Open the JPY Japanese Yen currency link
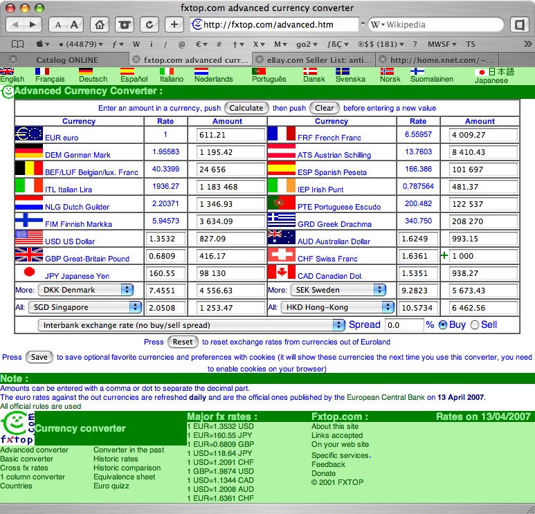The image size is (535, 514). [77, 276]
